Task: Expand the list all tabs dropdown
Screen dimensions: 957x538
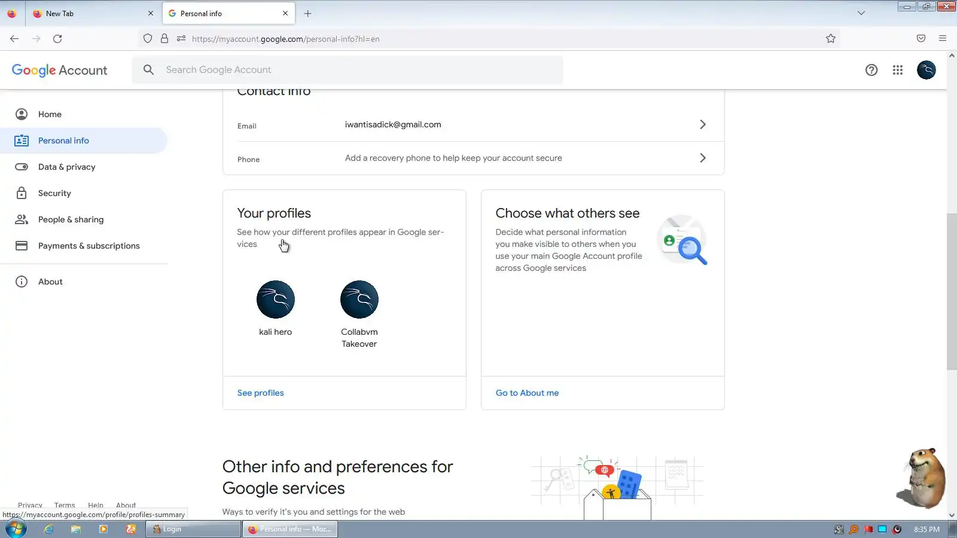Action: coord(861,13)
